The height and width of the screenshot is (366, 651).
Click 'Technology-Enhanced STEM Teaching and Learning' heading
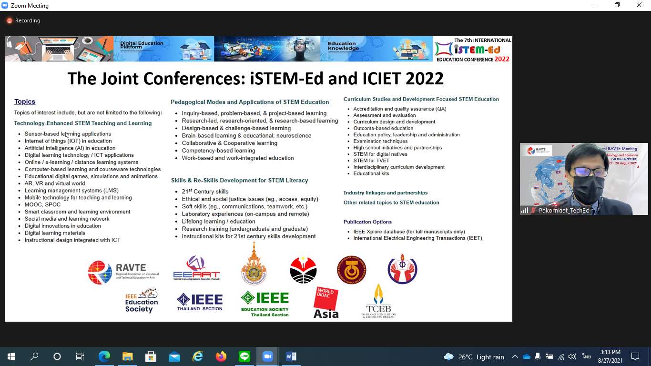[83, 123]
